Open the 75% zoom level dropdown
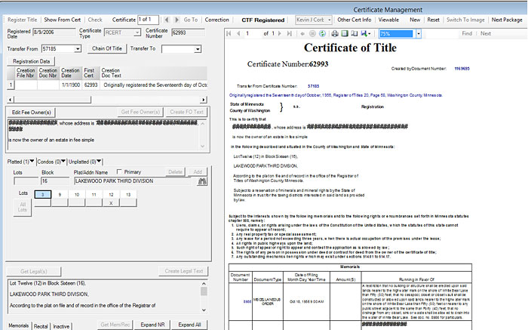 418,33
